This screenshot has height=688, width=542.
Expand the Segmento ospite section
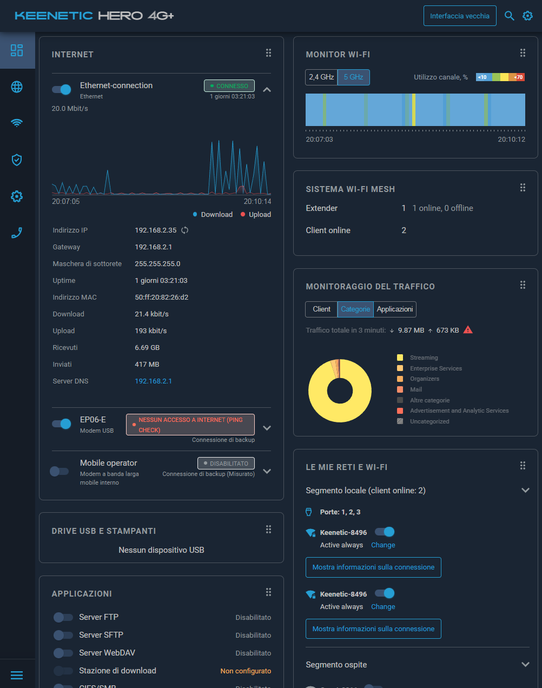point(525,664)
